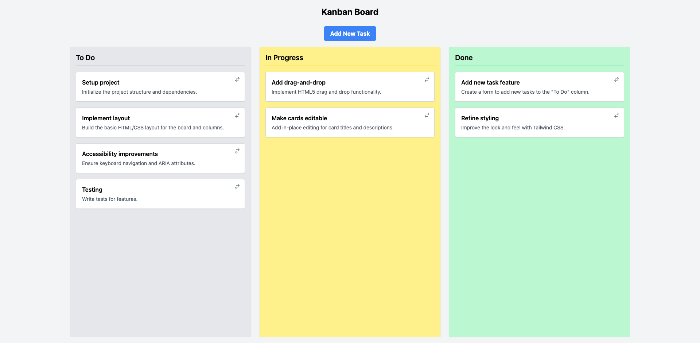Click move icon on Add drag-and-drop card
This screenshot has width=700, height=343.
[427, 79]
